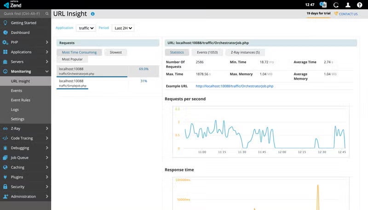Switch requests filter to Most Popular
This screenshot has height=210, width=368.
pos(72,59)
